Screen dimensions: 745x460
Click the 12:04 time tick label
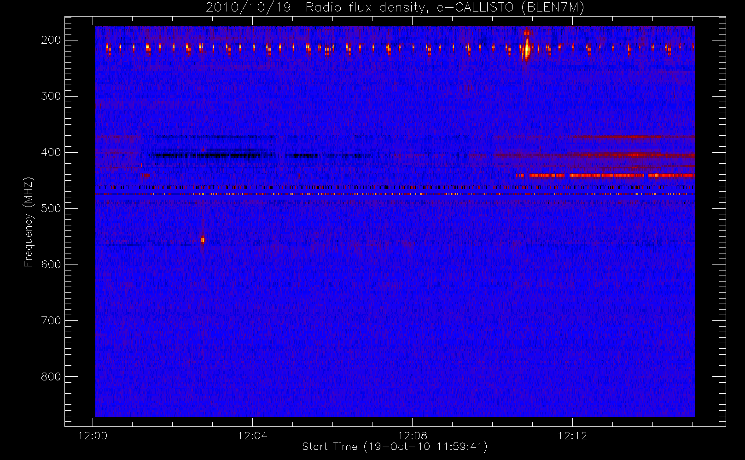click(252, 436)
